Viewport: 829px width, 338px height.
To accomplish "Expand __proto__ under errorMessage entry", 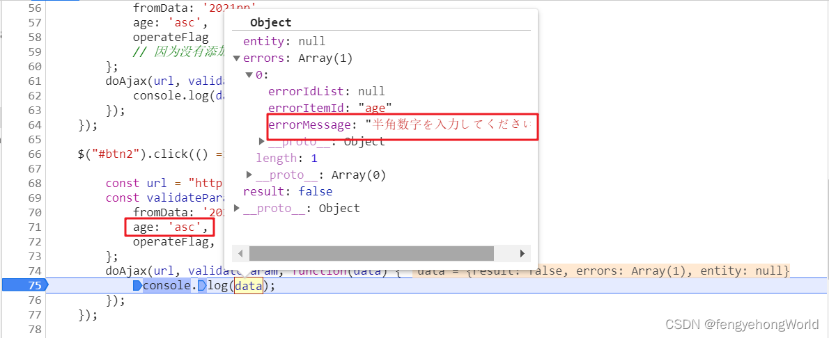I will click(x=262, y=142).
